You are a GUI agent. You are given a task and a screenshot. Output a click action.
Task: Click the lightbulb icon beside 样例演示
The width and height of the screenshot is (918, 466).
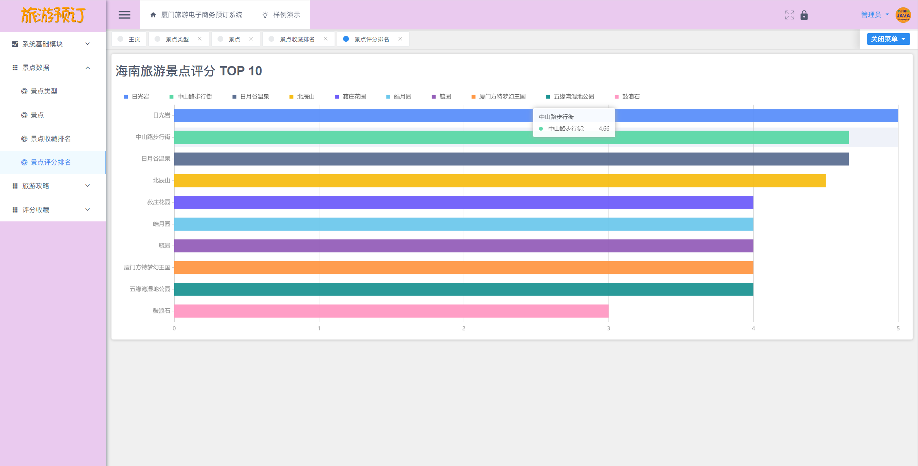[x=265, y=15]
